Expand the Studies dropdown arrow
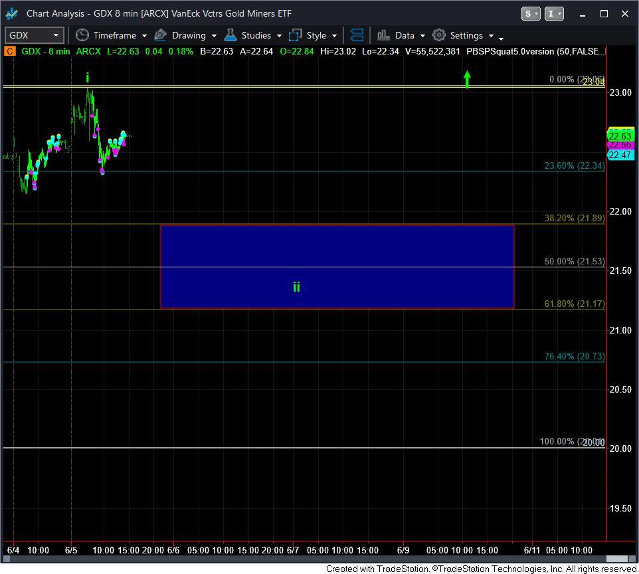 pos(279,36)
